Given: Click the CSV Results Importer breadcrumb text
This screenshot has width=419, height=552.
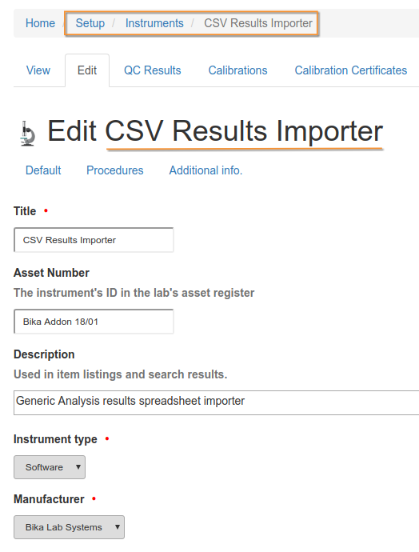Looking at the screenshot, I should (x=257, y=23).
